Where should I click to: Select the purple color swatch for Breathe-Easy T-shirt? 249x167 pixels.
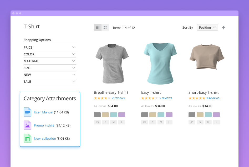click(x=121, y=114)
